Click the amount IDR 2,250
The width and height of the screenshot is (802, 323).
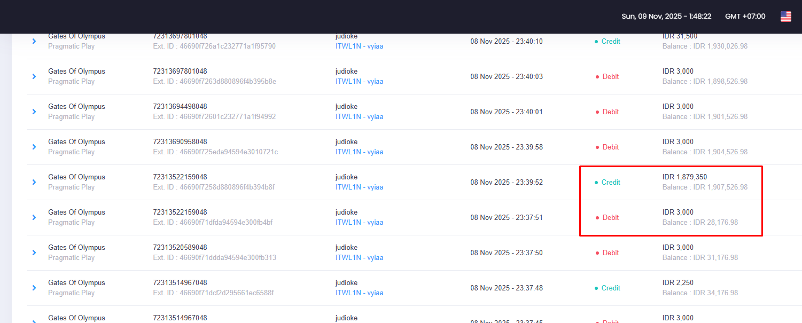(x=678, y=283)
